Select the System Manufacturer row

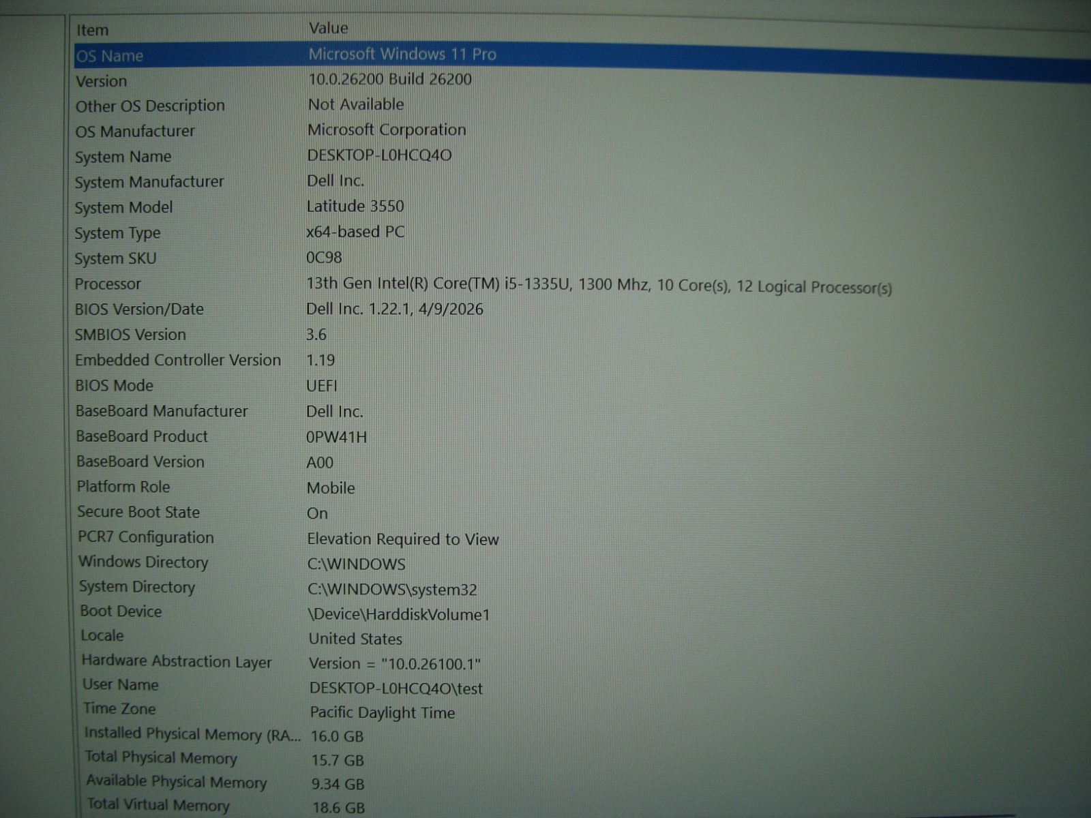point(149,182)
